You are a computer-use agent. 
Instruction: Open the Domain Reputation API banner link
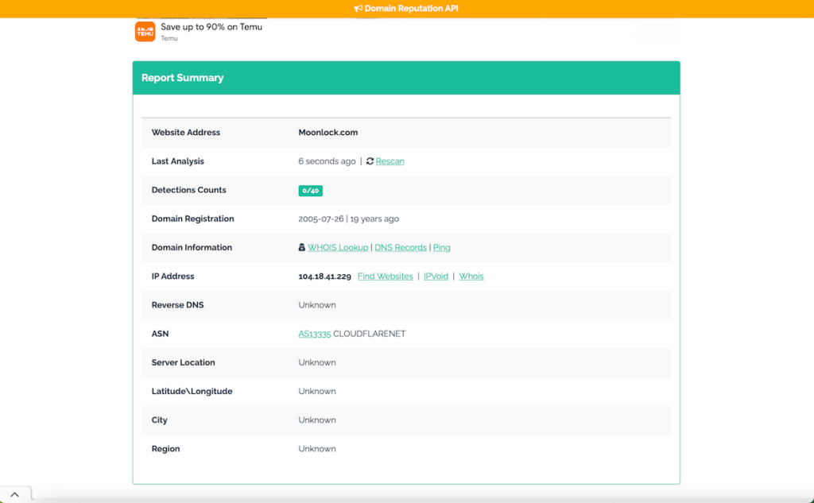(x=411, y=9)
